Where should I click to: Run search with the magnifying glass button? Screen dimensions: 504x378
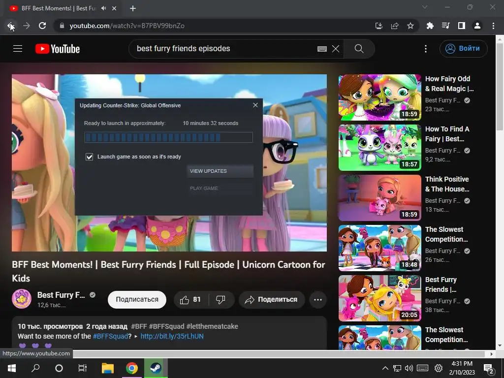point(359,49)
